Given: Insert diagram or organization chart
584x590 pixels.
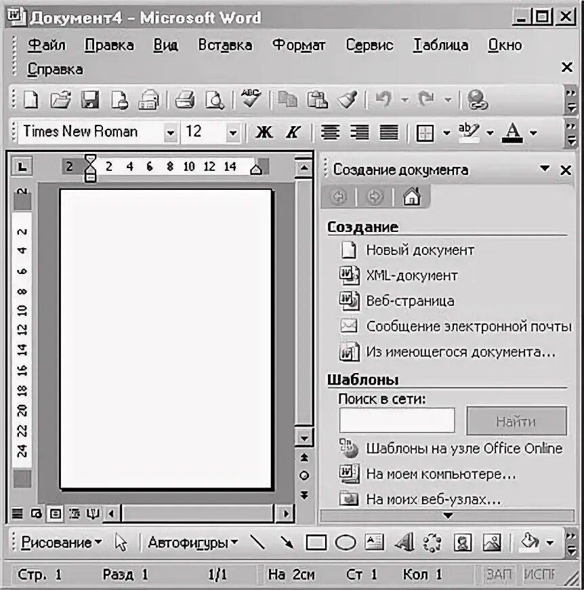Looking at the screenshot, I should click(x=432, y=543).
